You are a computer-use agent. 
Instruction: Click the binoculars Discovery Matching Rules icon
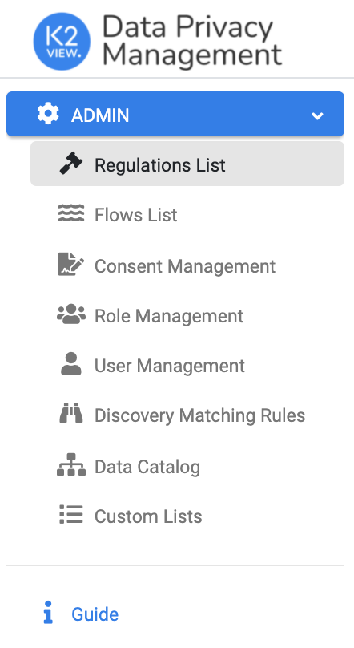coord(71,414)
